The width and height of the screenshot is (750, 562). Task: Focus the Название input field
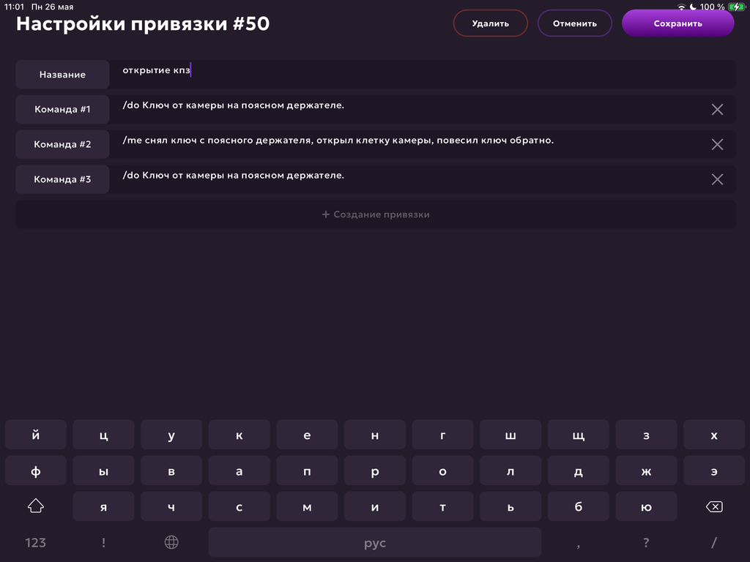click(x=423, y=74)
